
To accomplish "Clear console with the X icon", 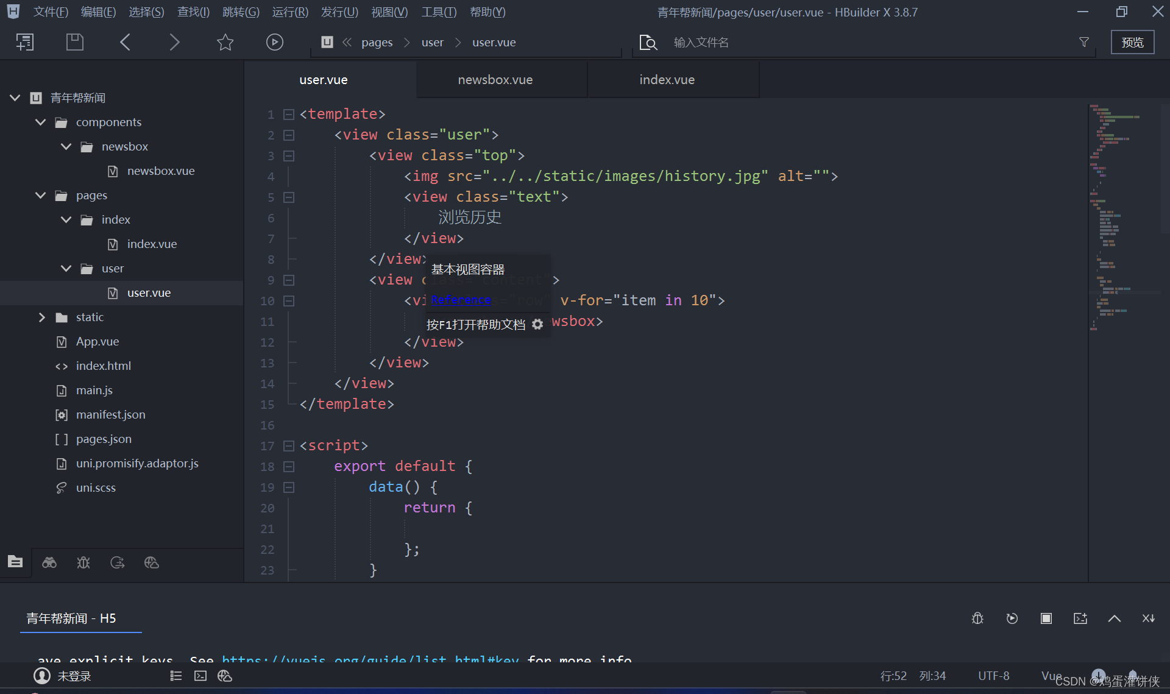I will point(1149,618).
